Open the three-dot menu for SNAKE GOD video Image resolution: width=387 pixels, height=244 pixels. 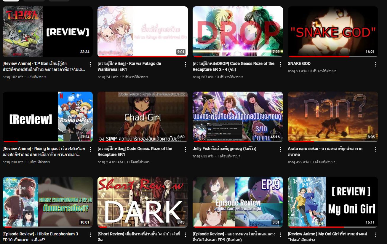click(376, 64)
